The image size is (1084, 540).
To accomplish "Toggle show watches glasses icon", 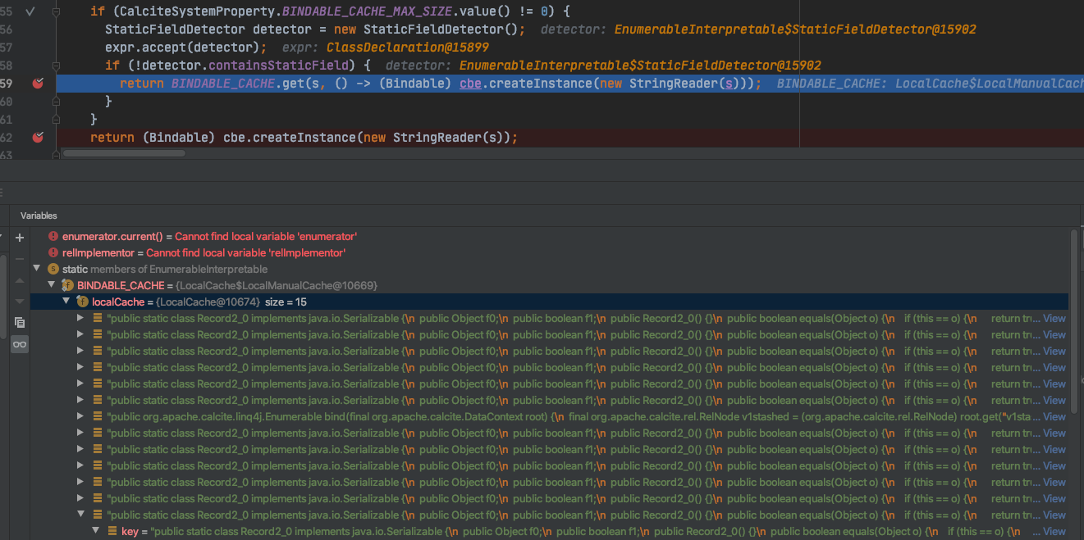I will click(x=20, y=344).
